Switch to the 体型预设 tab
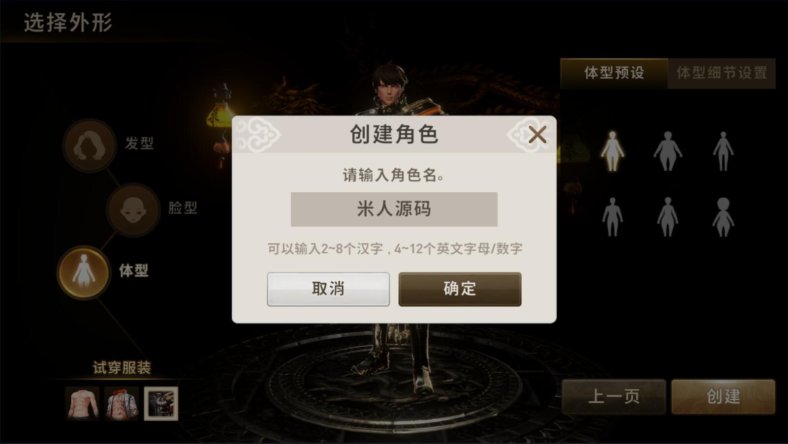 click(614, 73)
